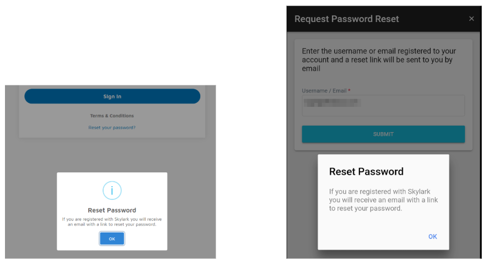Image resolution: width=488 pixels, height=266 pixels.
Task: Open the Terms & Conditions link
Action: click(x=112, y=116)
